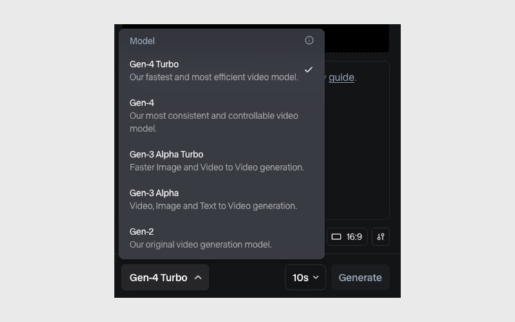Click the Generate button
Screen dimensions: 515x322
tap(360, 278)
